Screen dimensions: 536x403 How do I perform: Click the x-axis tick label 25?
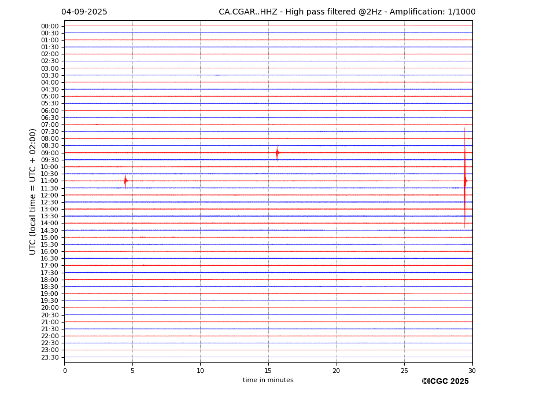coord(404,371)
